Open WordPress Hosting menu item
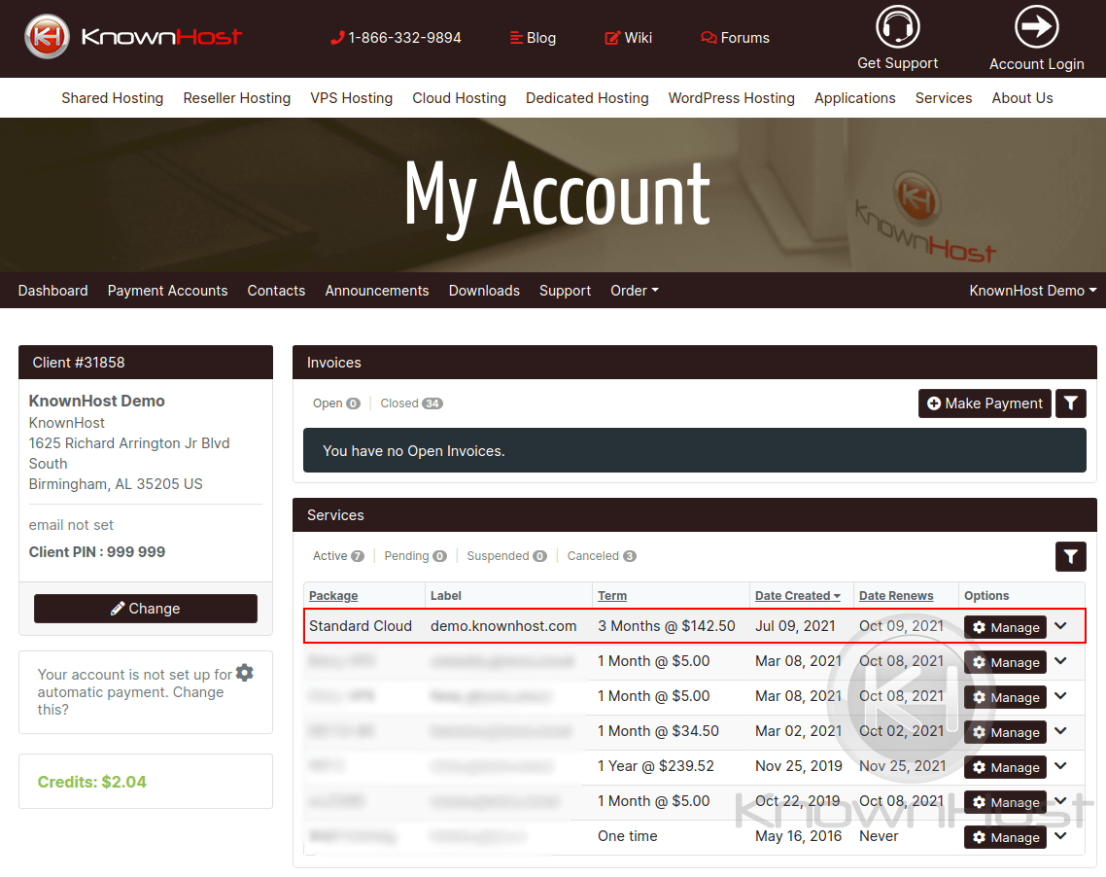This screenshot has height=877, width=1106. 732,98
